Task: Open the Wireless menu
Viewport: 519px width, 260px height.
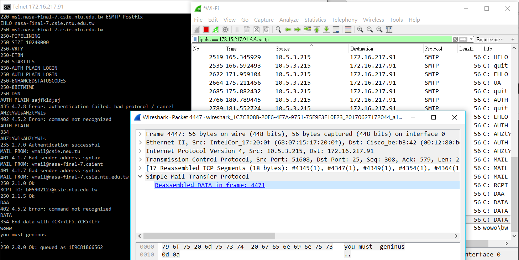Action: 373,20
